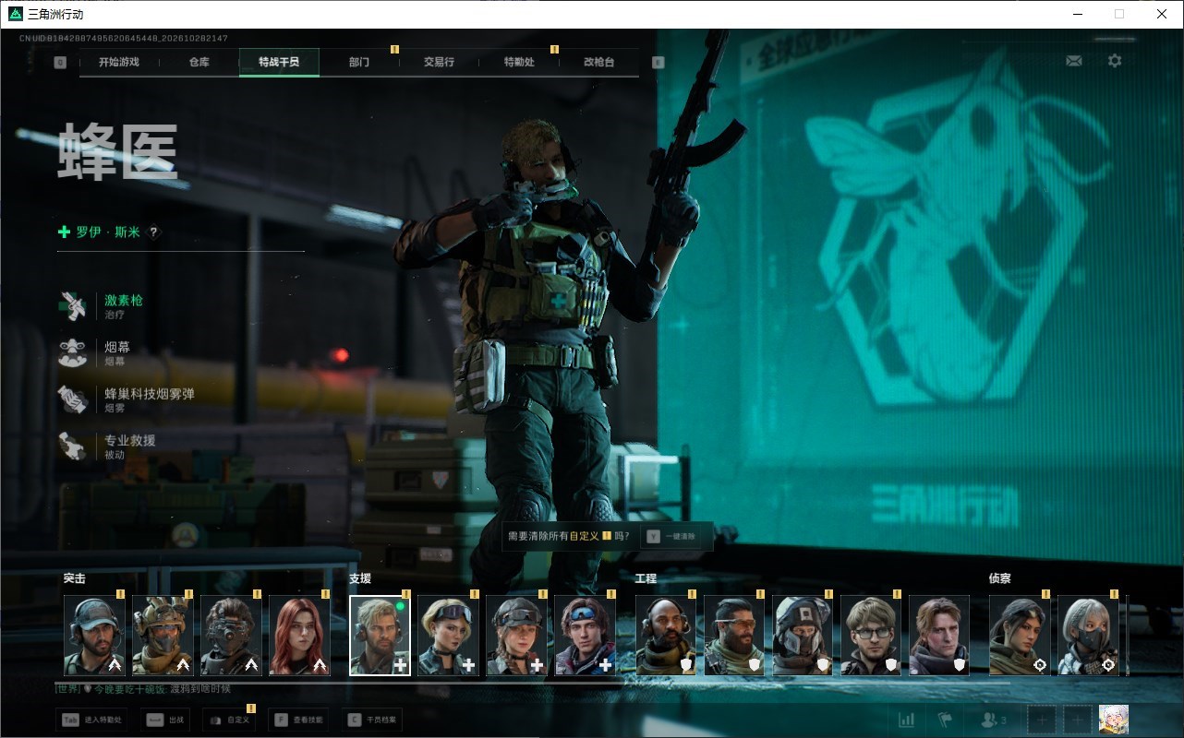The height and width of the screenshot is (738, 1184).
Task: Pick the engineer operator wearing glasses
Action: click(x=872, y=636)
